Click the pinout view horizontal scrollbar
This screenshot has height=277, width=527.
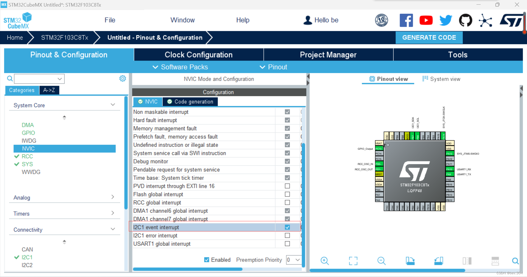pyautogui.click(x=387, y=270)
